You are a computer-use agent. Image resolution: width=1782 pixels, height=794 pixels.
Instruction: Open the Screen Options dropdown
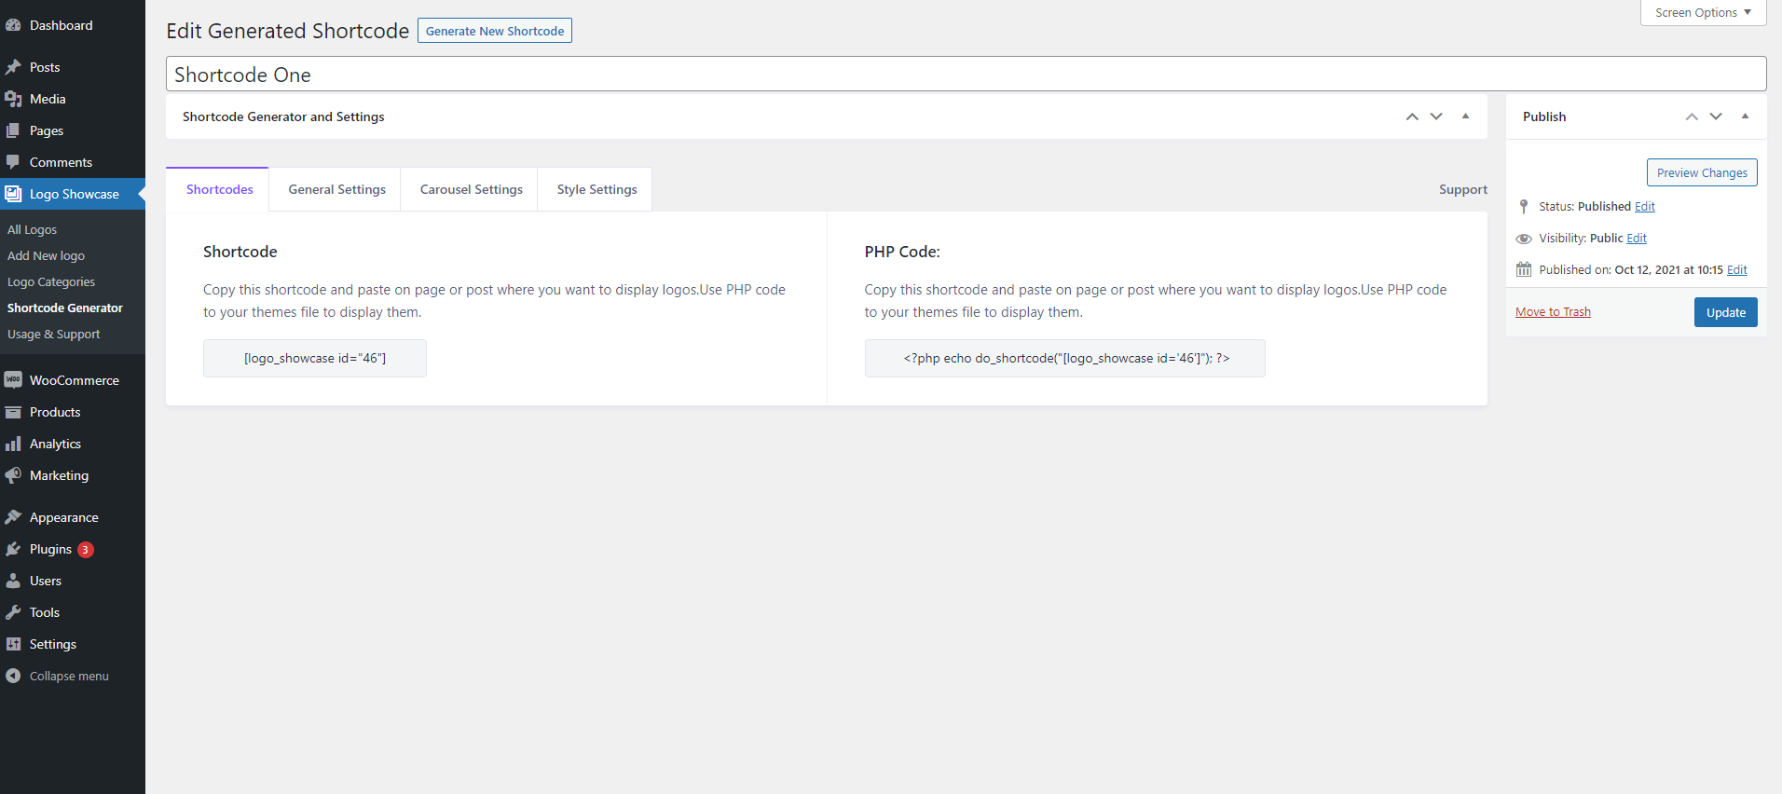coord(1703,13)
